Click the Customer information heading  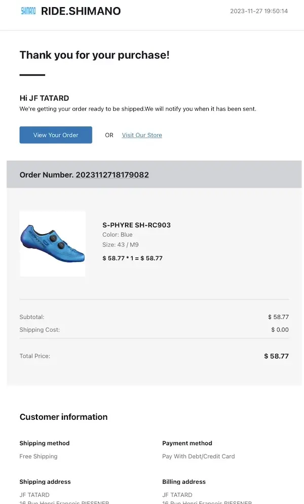(63, 417)
